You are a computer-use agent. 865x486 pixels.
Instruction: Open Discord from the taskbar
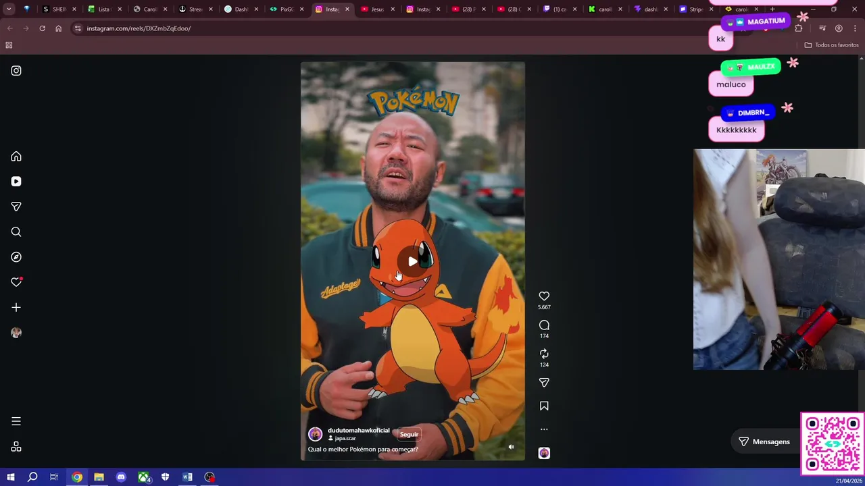(121, 477)
